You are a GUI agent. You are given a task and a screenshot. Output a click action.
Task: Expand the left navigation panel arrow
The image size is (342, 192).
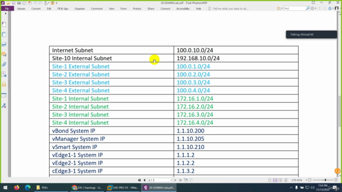tap(6, 13)
